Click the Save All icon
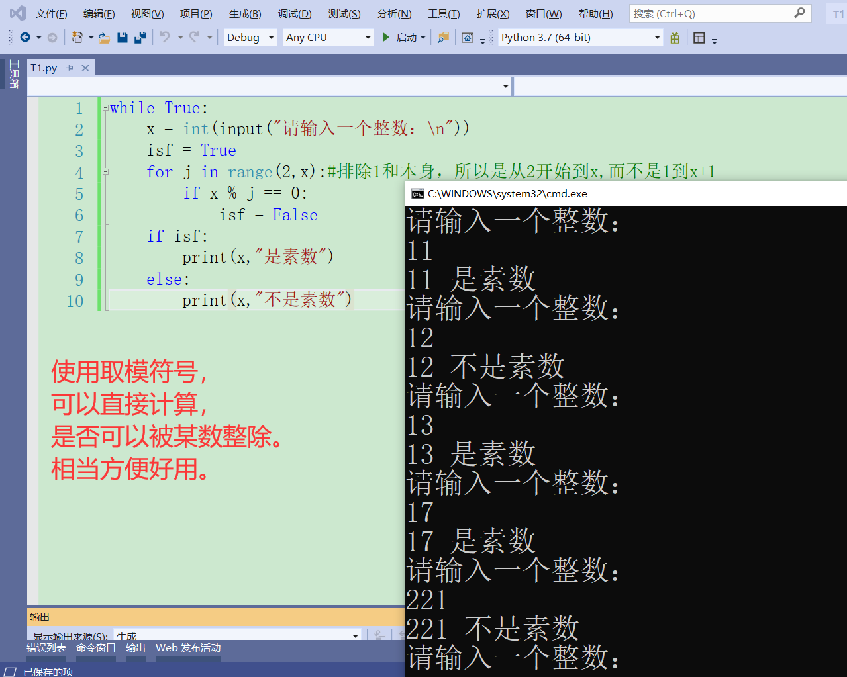 (x=140, y=38)
